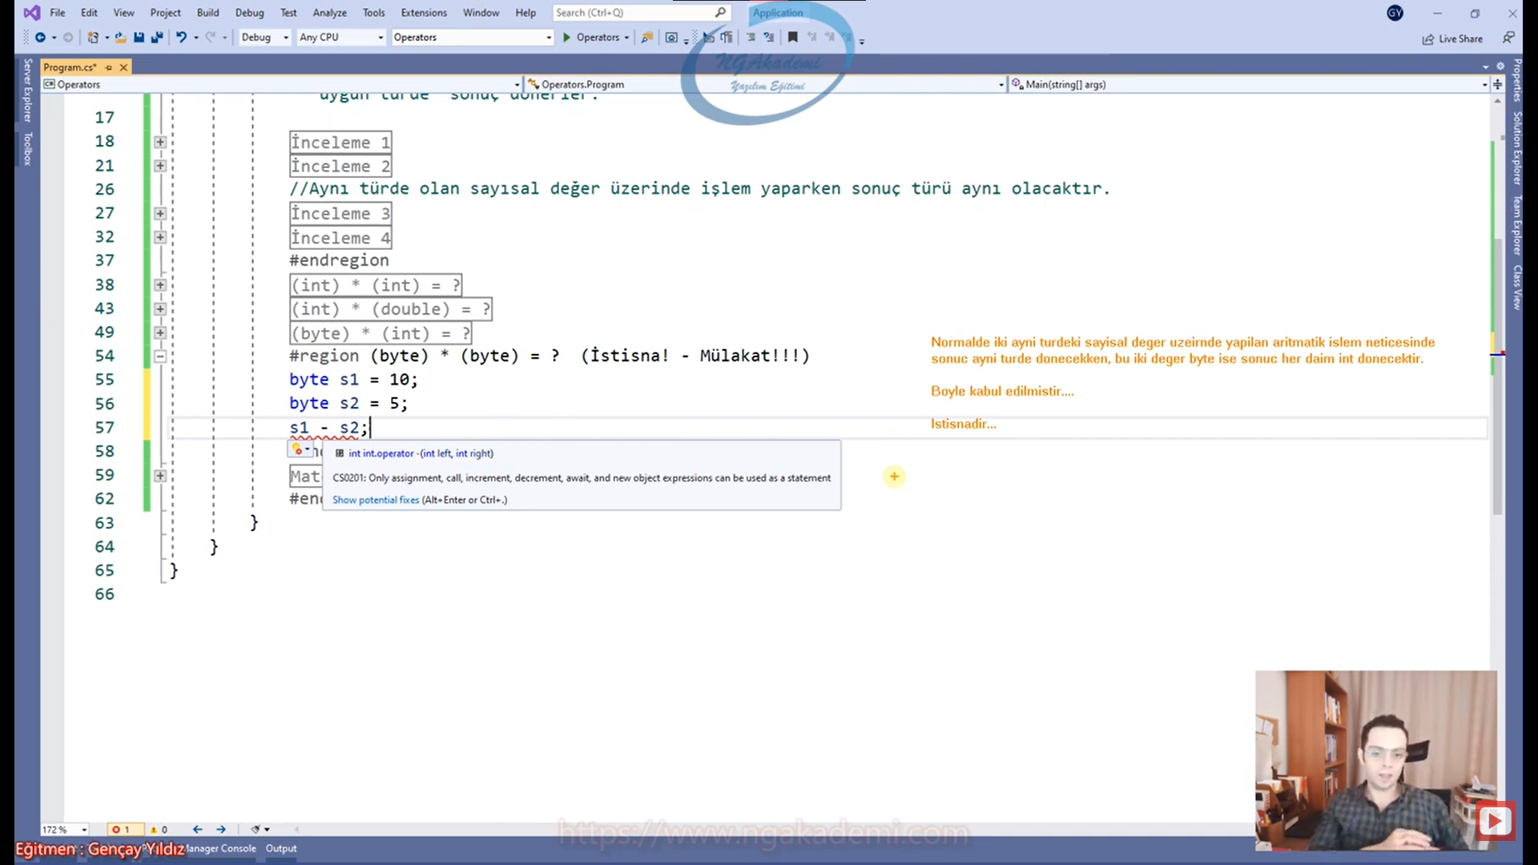The image size is (1538, 865).
Task: Expand the (int) * (int) region
Action: click(x=160, y=285)
